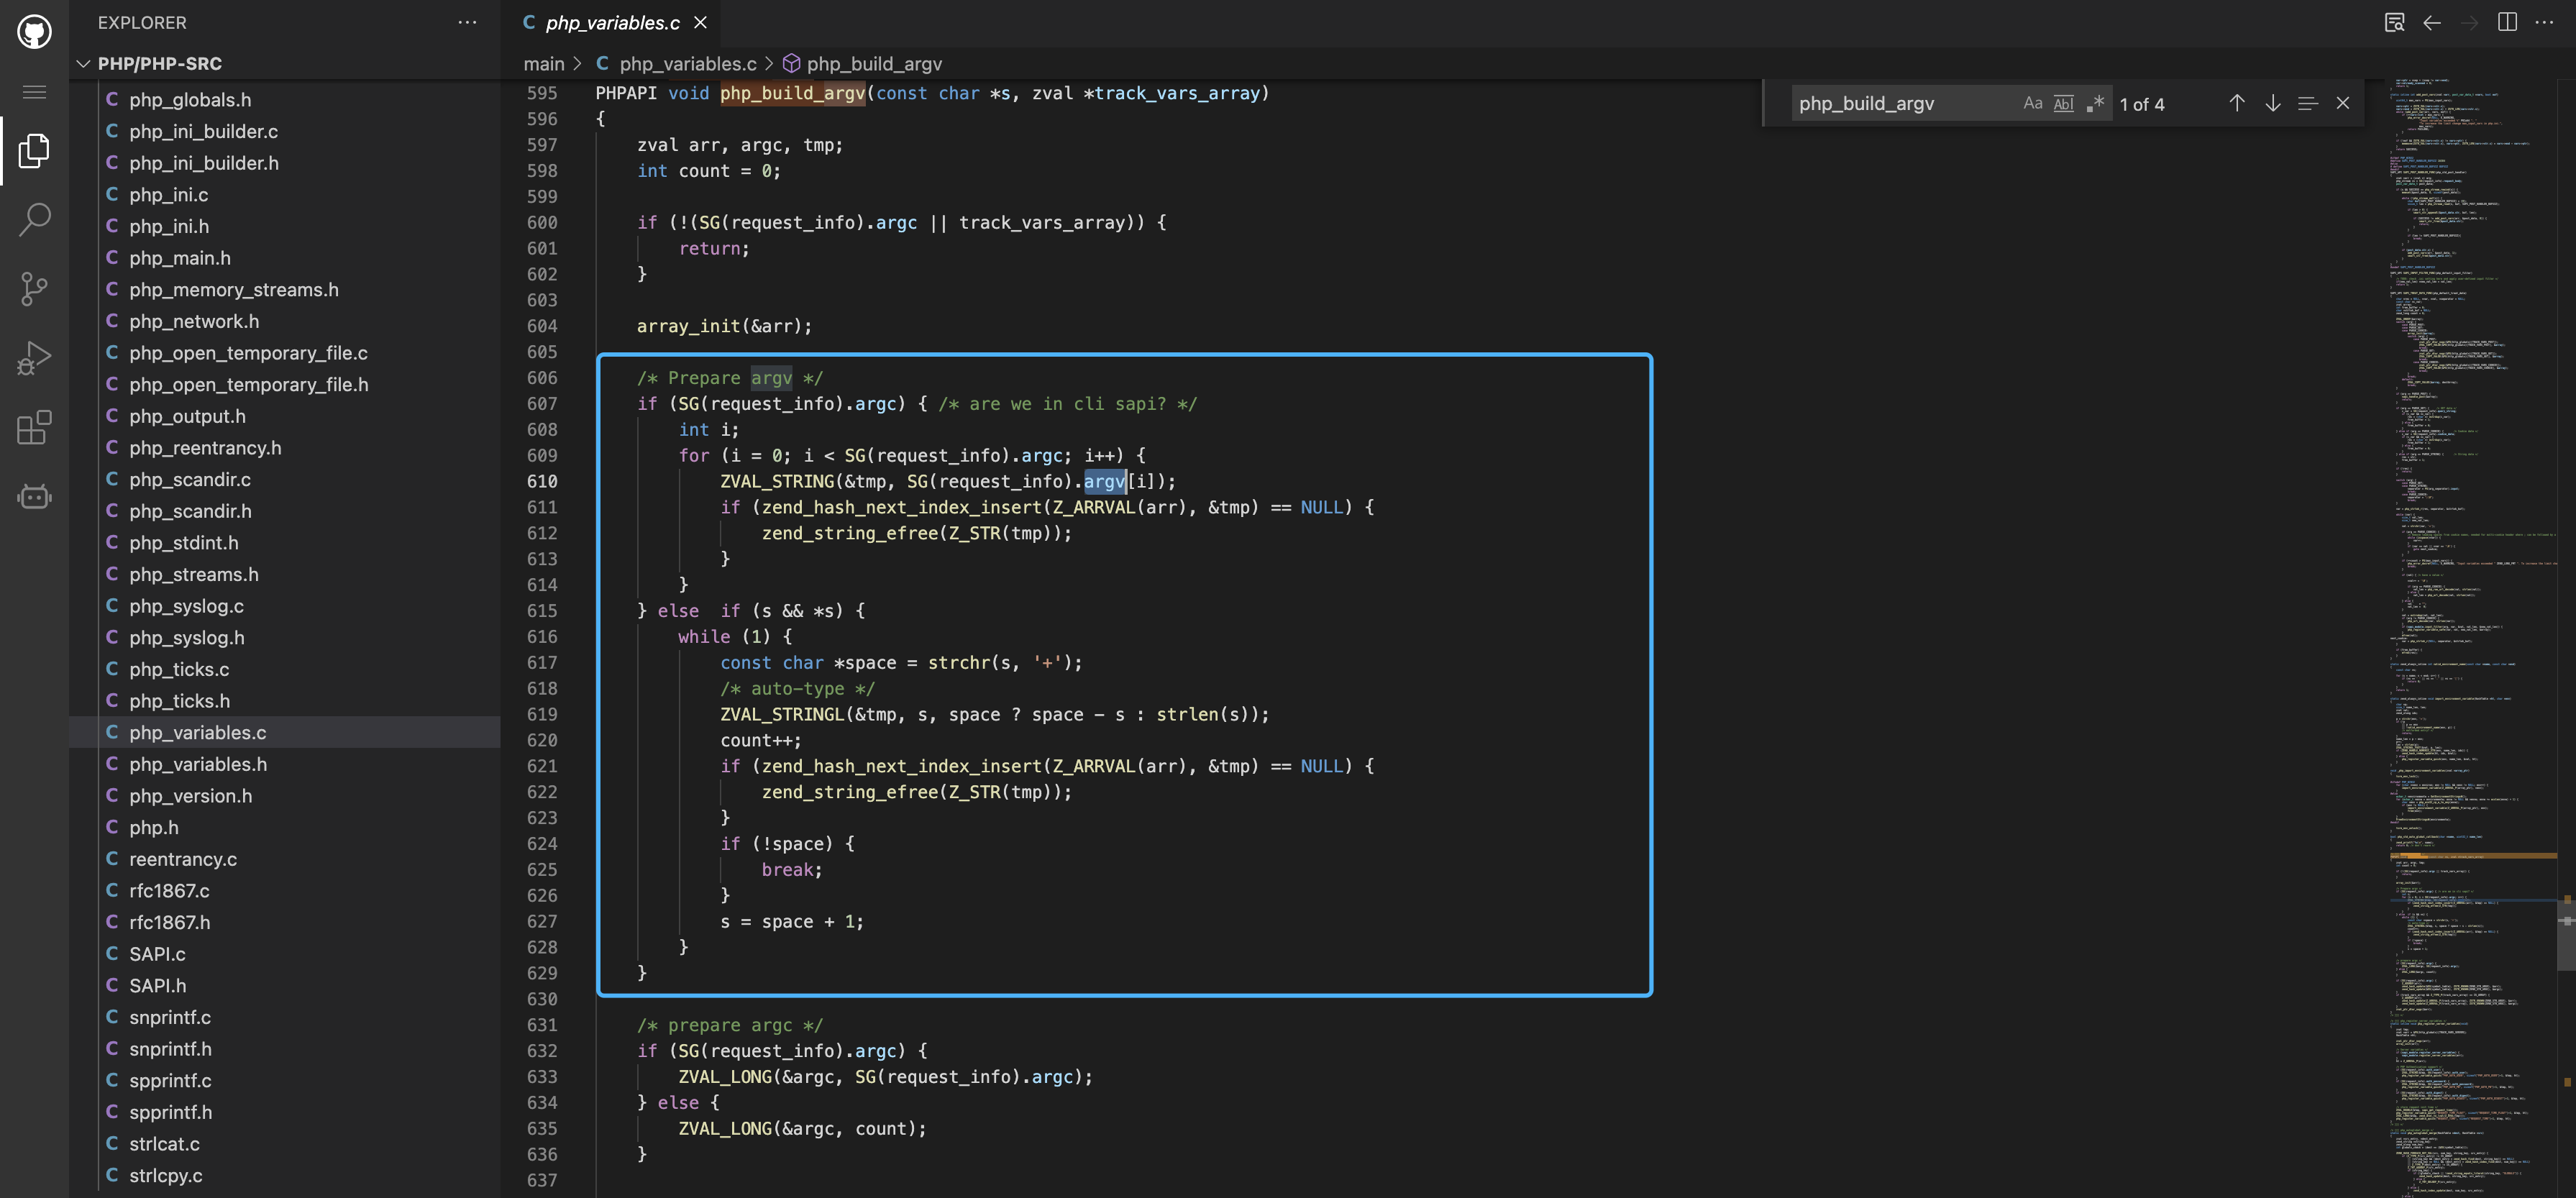This screenshot has width=2576, height=1198.
Task: Open the Source Control view
Action: click(34, 289)
